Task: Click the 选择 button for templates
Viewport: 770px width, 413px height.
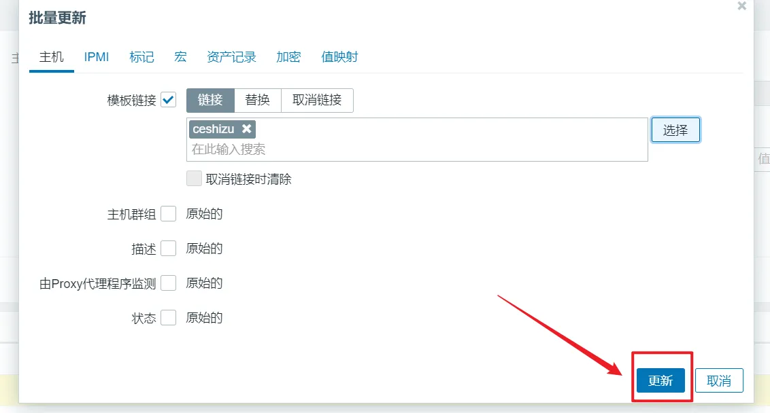Action: tap(675, 130)
